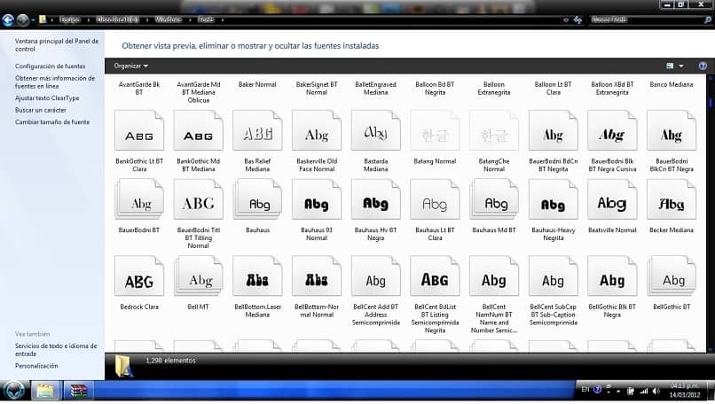Select the BellGothic BT font icon
Viewport: 715px width, 404px height.
tap(672, 276)
